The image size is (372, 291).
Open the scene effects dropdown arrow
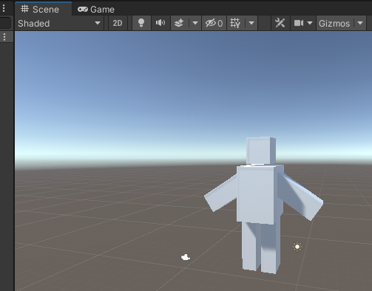195,23
